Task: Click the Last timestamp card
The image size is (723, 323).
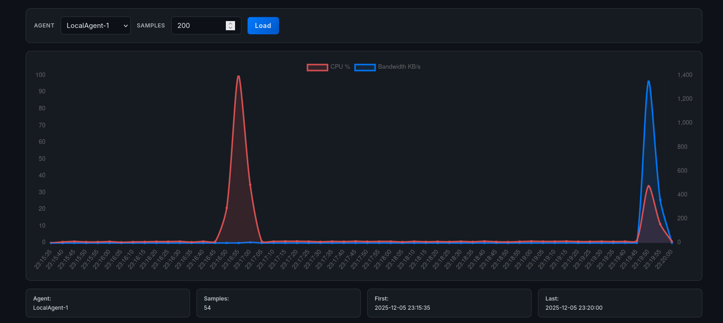Action: [x=620, y=303]
